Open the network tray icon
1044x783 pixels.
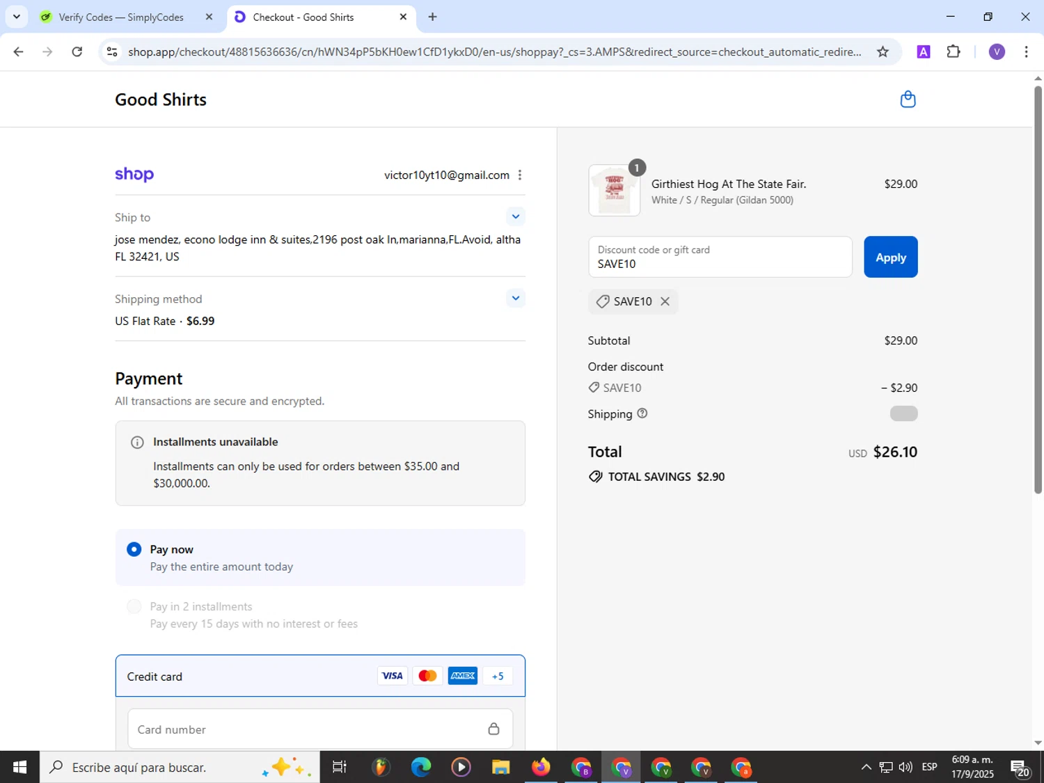coord(885,767)
